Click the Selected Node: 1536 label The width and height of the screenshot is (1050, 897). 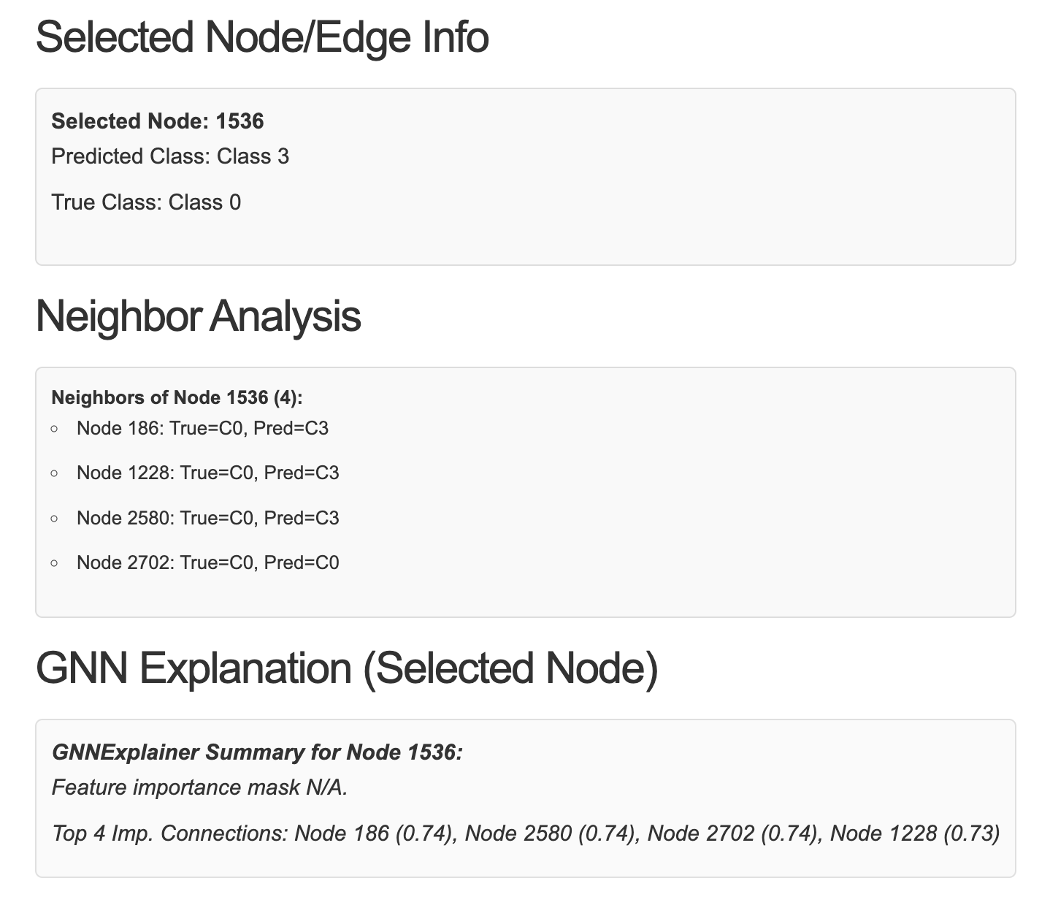[x=157, y=121]
